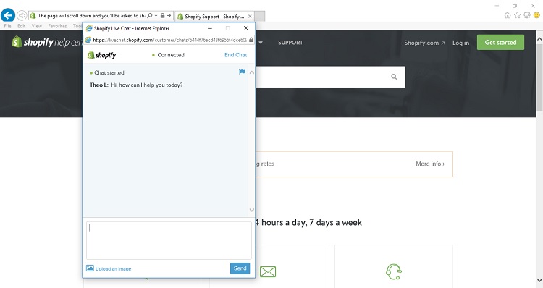Click the go arrow in the address bar
The width and height of the screenshot is (543, 288).
(169, 16)
